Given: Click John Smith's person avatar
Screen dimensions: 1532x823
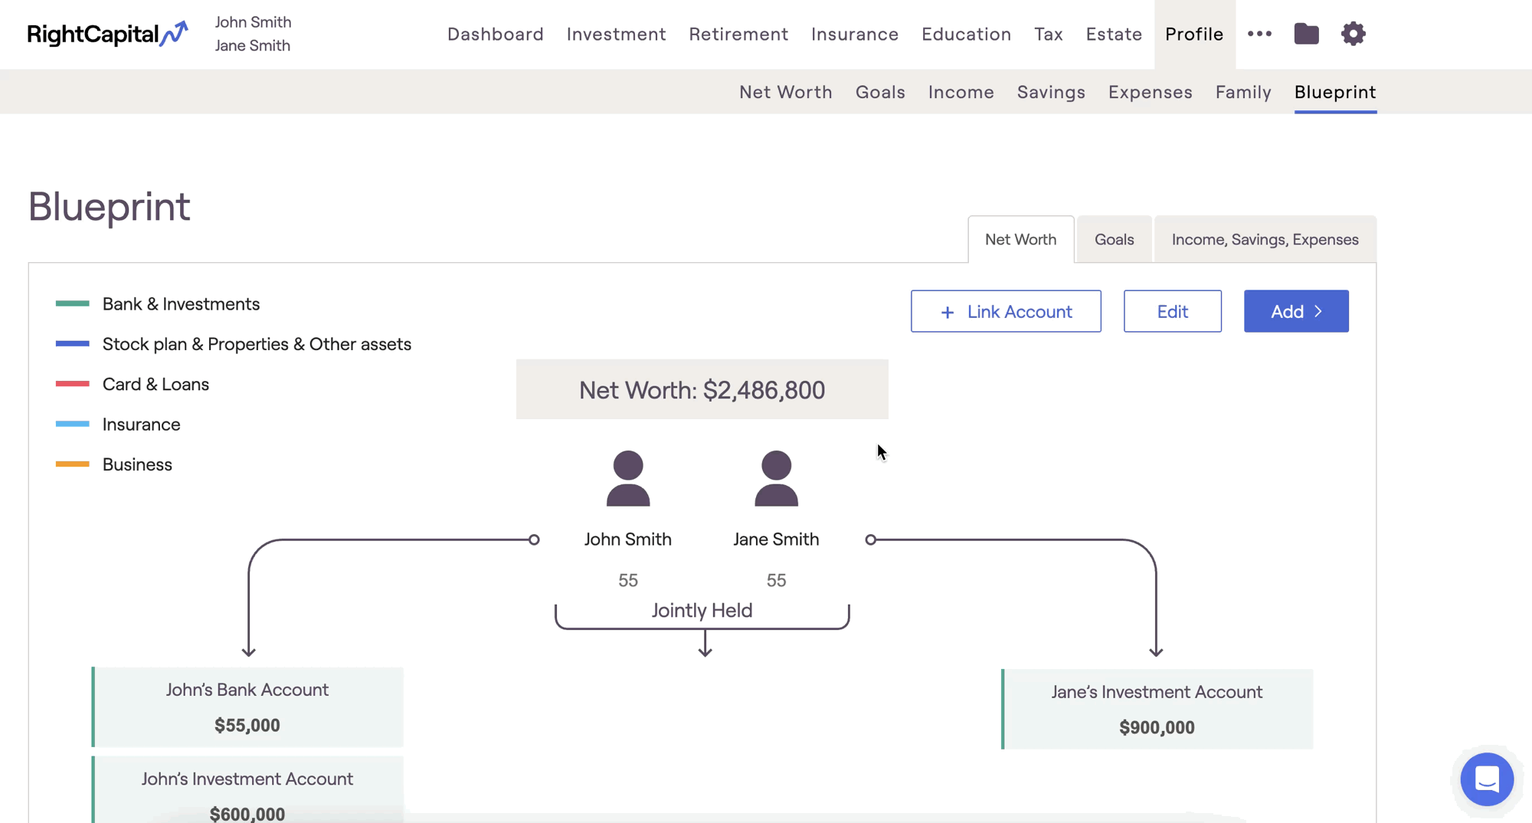Looking at the screenshot, I should point(628,478).
